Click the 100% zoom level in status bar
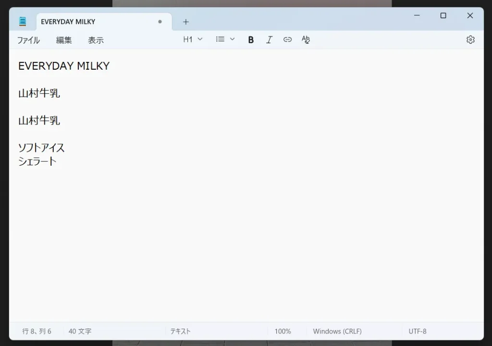Image resolution: width=492 pixels, height=346 pixels. coord(283,331)
